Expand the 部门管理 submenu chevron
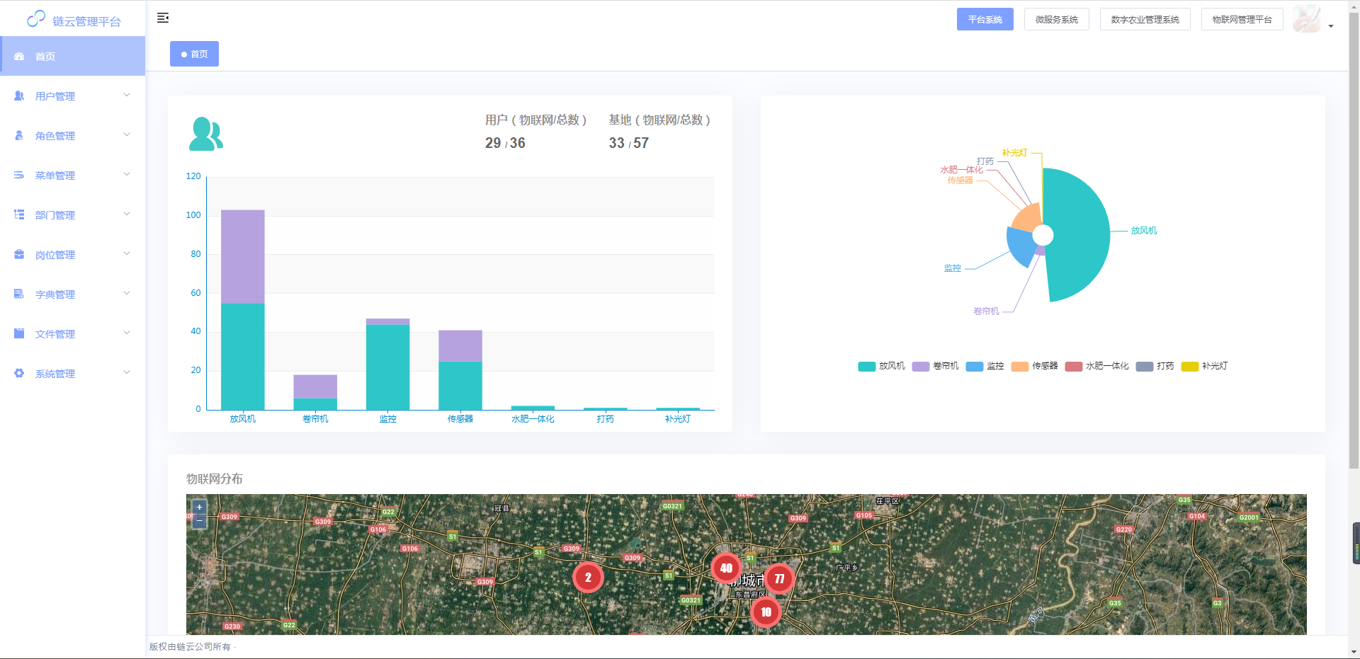 (127, 214)
